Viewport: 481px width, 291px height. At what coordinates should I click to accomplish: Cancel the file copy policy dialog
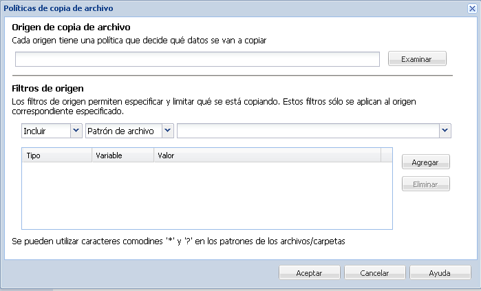(374, 272)
